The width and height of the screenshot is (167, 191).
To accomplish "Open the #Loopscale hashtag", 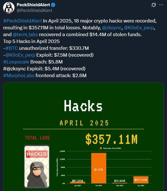I will [16, 62].
